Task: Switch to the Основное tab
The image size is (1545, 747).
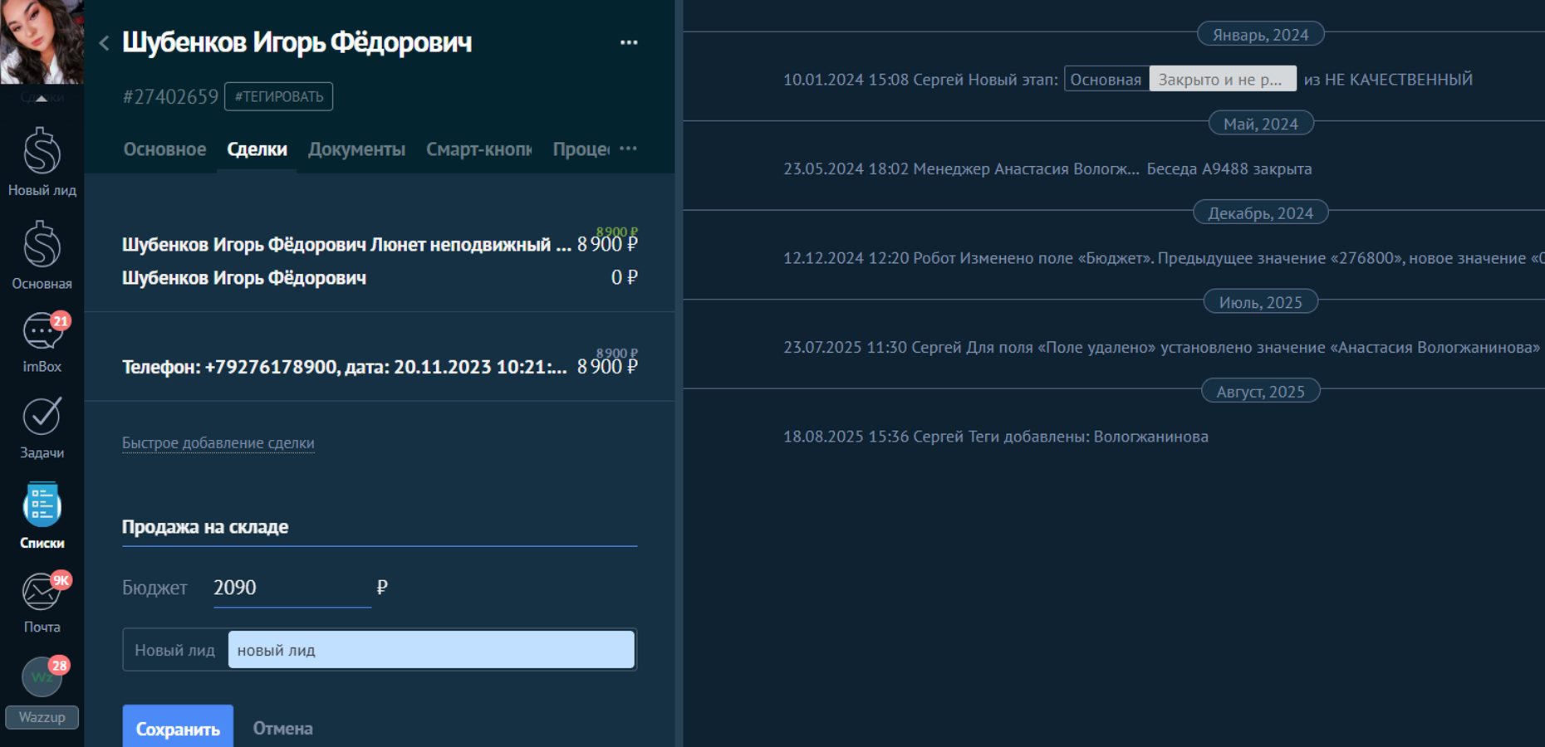Action: point(164,149)
